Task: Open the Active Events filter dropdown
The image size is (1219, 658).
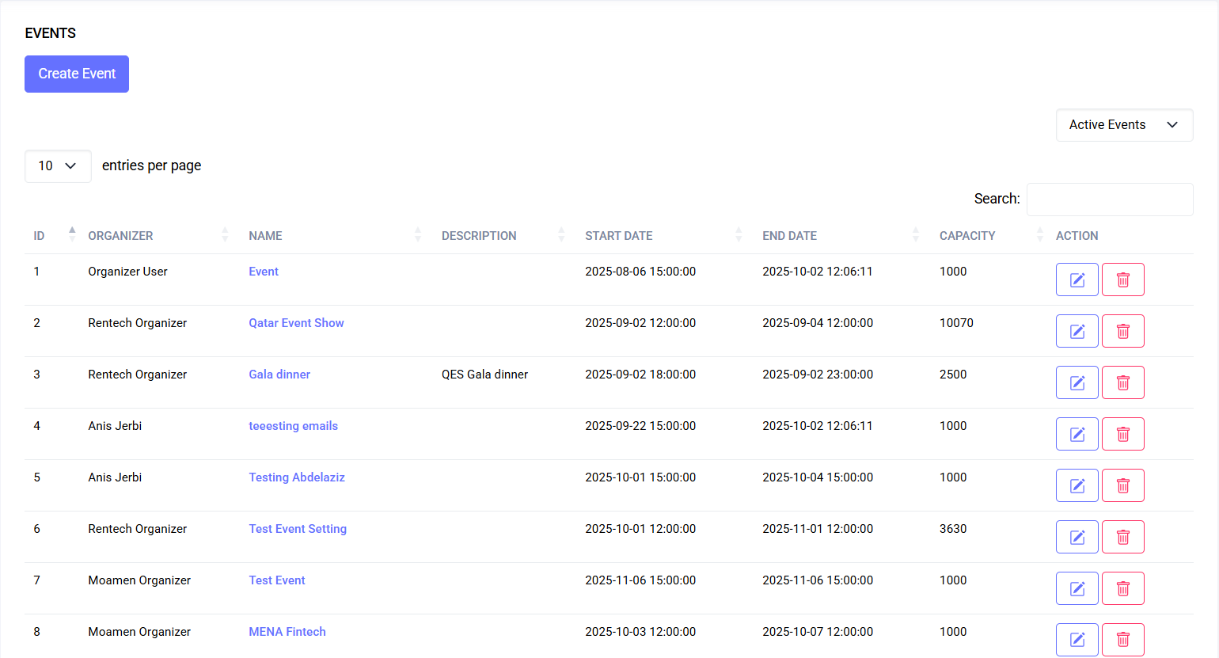Action: click(x=1124, y=124)
